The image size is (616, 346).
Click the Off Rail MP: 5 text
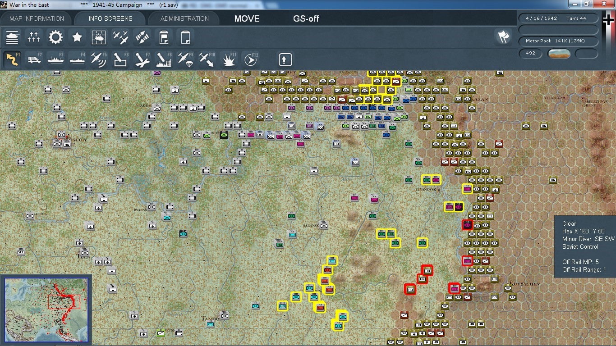[x=580, y=262]
